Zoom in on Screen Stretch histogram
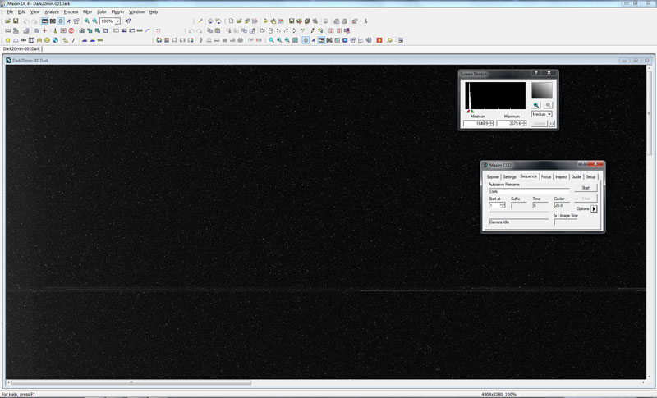 click(x=535, y=105)
